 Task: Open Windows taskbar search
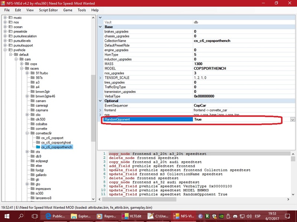pyautogui.click(x=21, y=216)
